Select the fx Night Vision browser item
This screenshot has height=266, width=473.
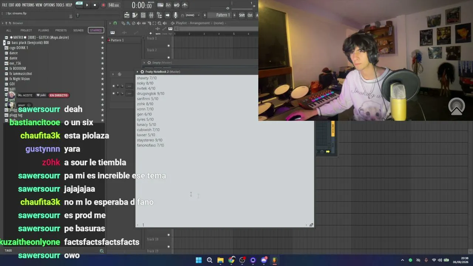point(19,79)
